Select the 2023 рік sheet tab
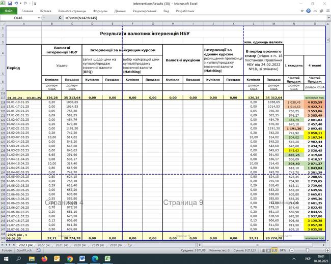Viewport: 331px width, 264px height. pos(25,245)
